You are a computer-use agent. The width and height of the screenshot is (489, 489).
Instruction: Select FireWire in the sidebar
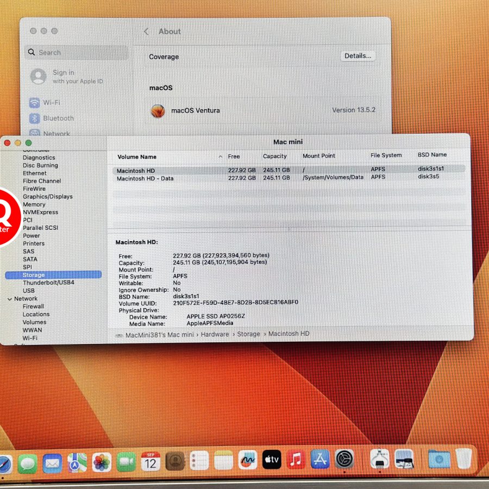point(34,189)
